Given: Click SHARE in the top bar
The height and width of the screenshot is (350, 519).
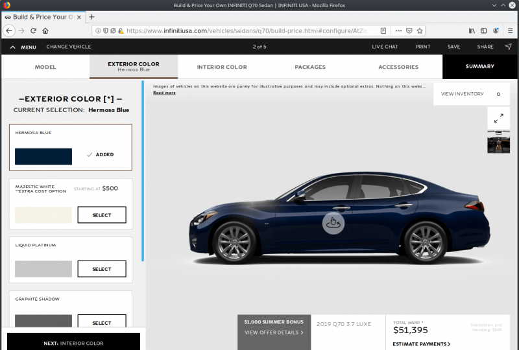Looking at the screenshot, I should [485, 47].
